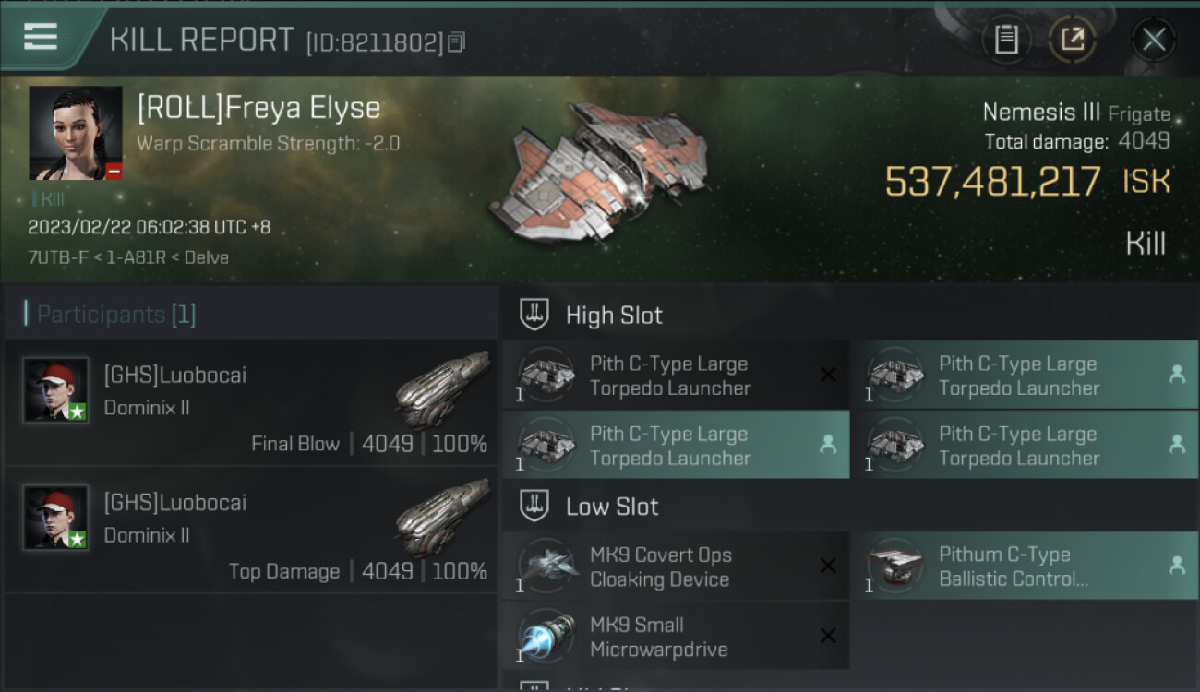The width and height of the screenshot is (1200, 692).
Task: Click the share export icon
Action: click(1072, 40)
